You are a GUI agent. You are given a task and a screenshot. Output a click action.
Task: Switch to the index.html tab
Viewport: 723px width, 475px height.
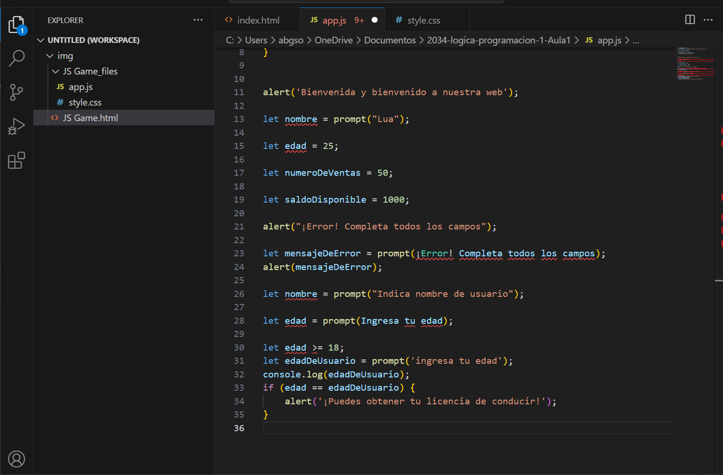[257, 20]
